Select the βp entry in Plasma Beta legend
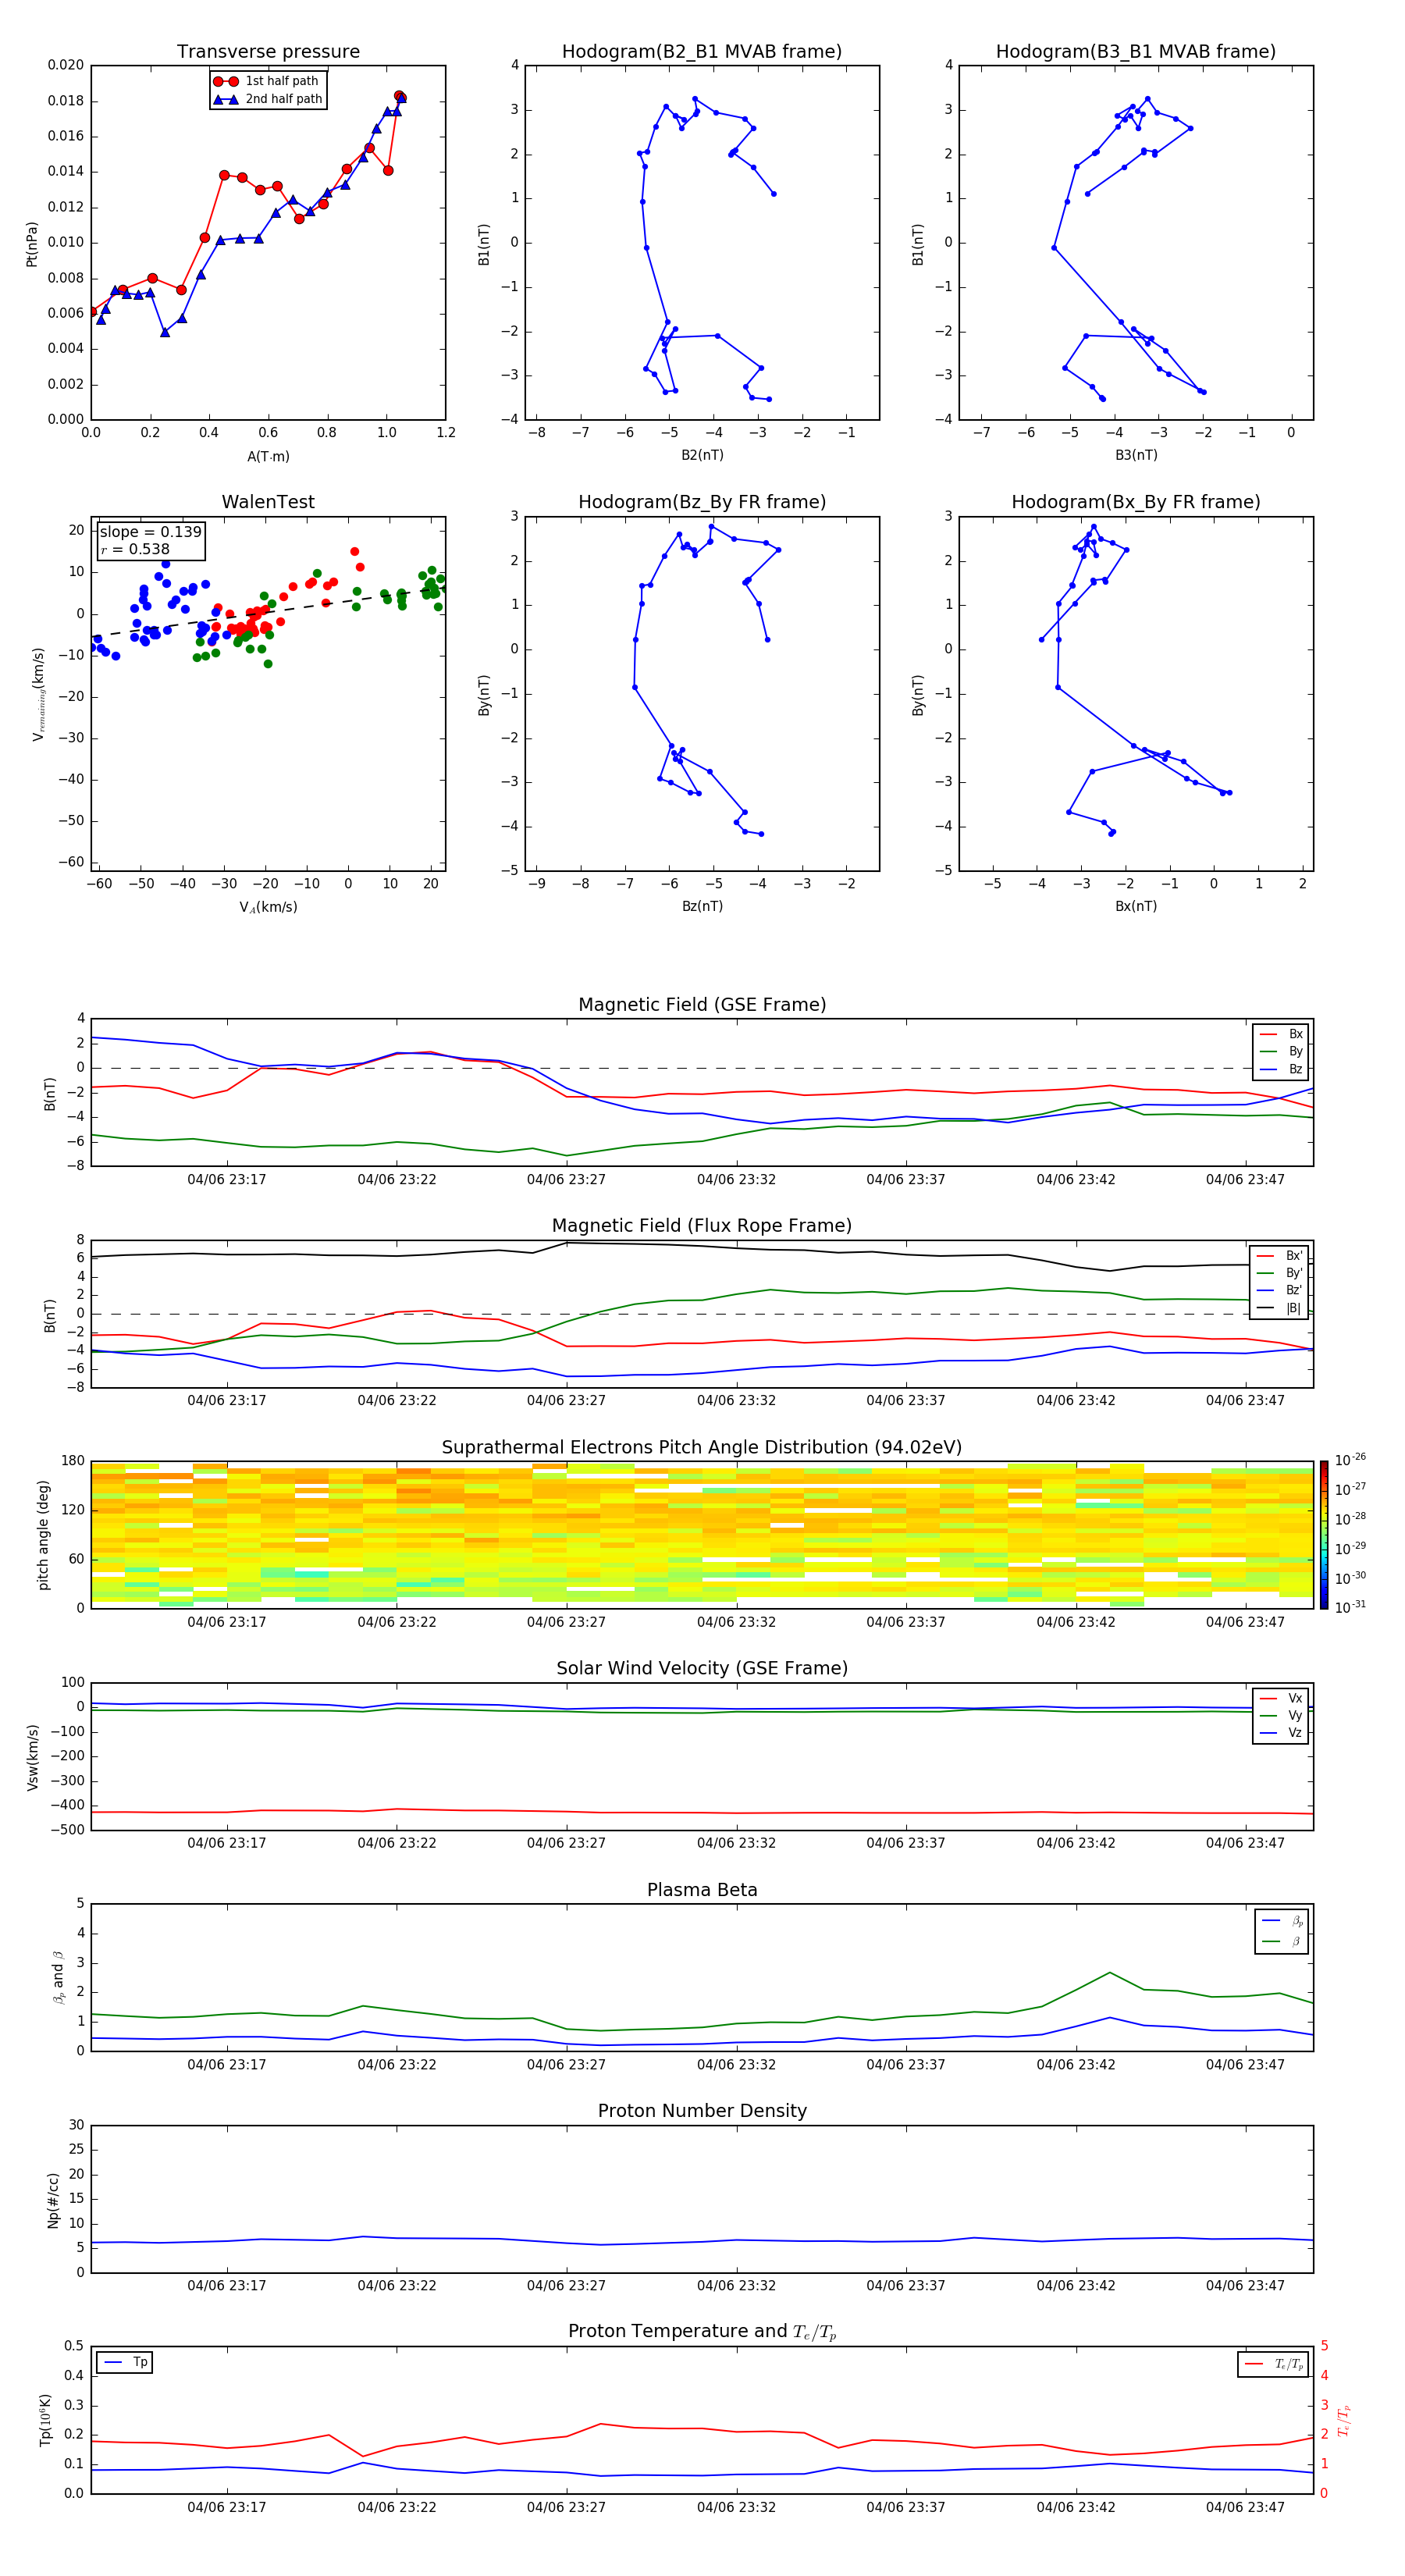The image size is (1405, 2576). click(x=1283, y=1921)
